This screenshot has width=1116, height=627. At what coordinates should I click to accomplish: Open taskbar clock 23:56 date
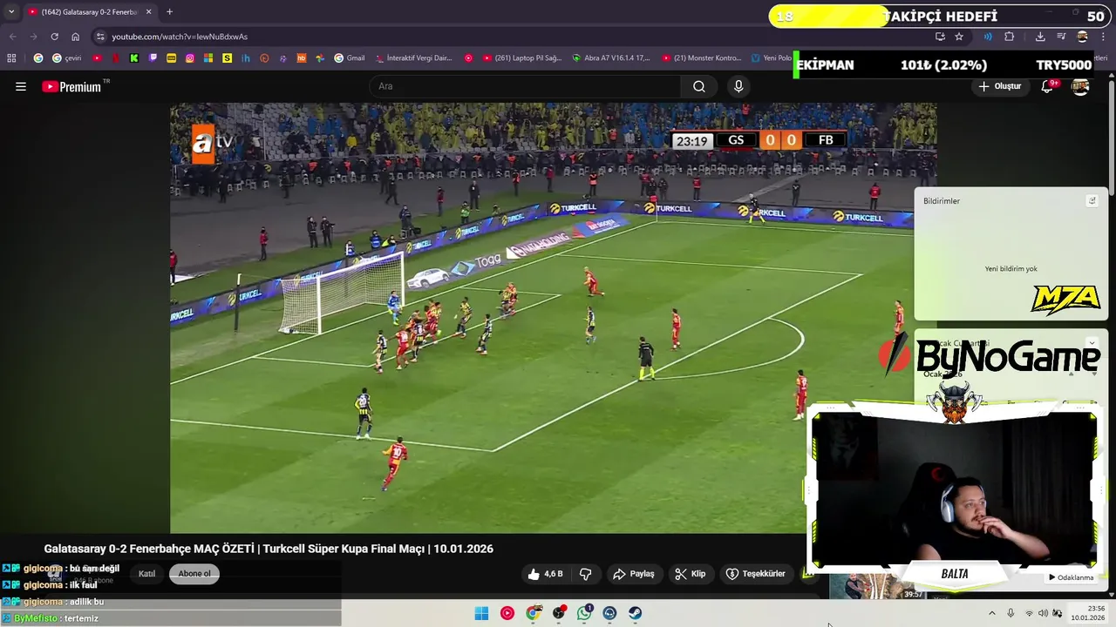[x=1088, y=613]
